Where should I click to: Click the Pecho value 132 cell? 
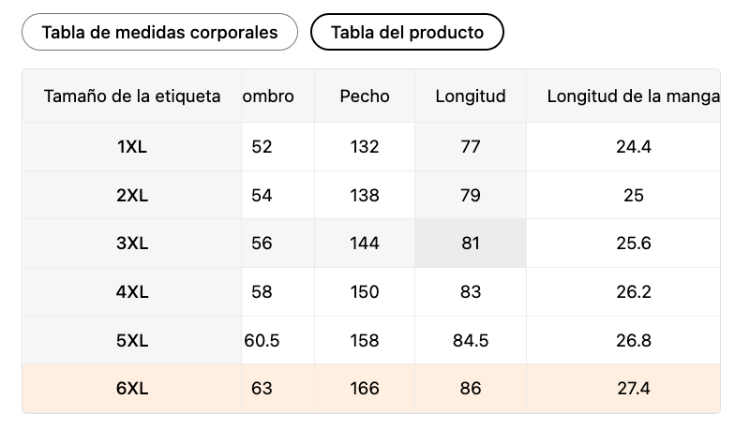coord(365,146)
